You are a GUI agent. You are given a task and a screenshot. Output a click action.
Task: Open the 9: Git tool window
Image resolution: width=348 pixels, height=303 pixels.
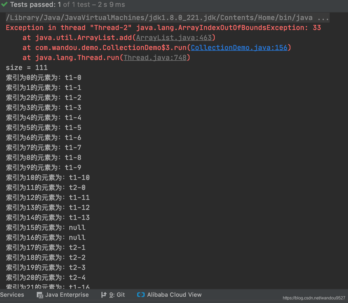coord(113,295)
